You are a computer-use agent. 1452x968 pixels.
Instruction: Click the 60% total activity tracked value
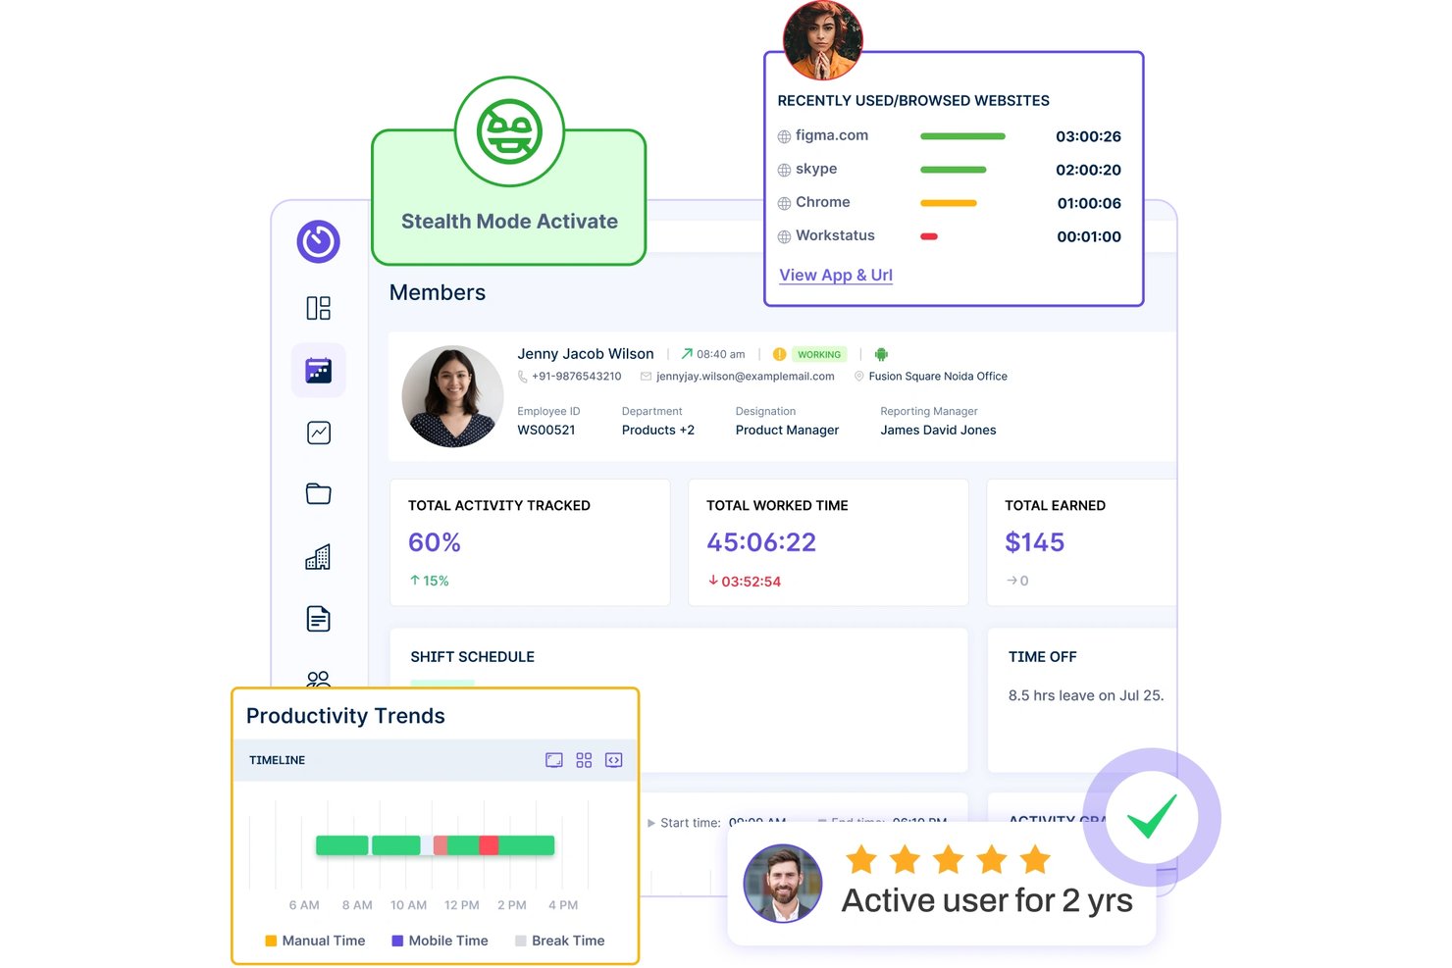click(435, 542)
